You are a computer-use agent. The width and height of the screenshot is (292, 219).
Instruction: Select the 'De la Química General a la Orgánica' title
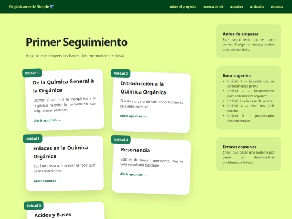[x=63, y=86]
